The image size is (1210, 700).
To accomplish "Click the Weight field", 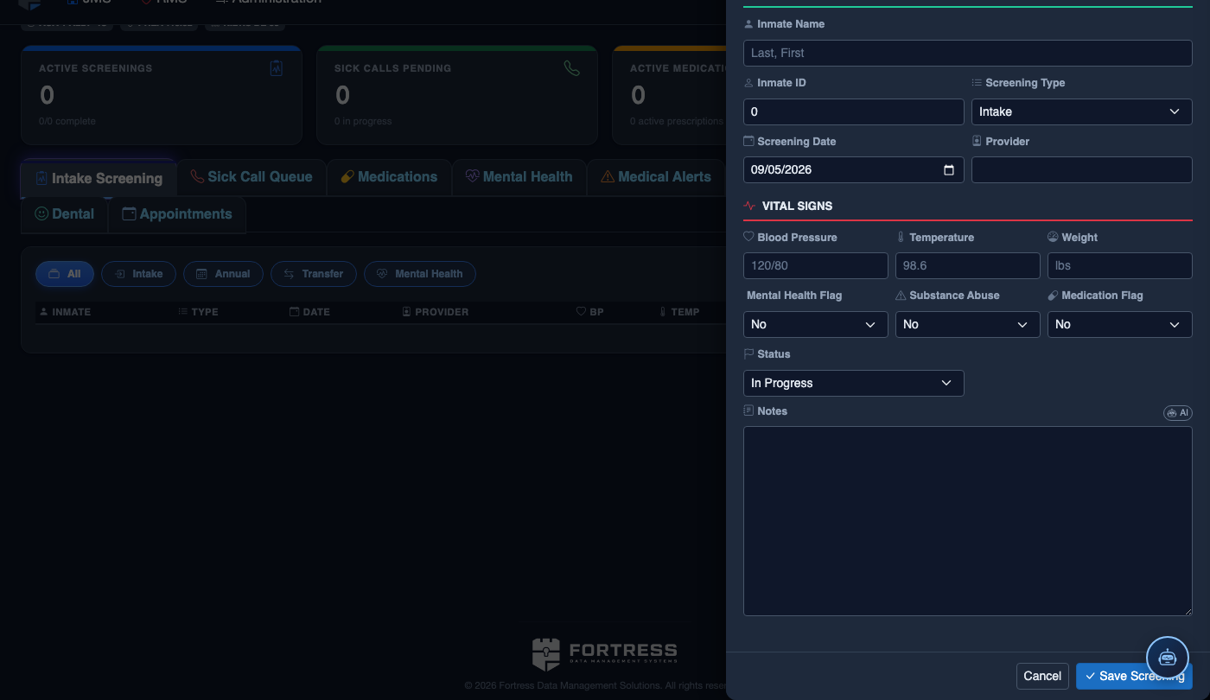I will pyautogui.click(x=1120, y=265).
